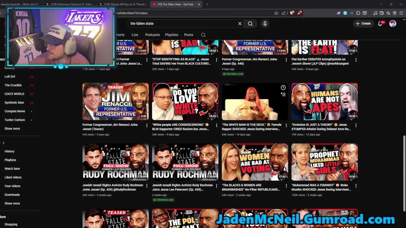The height and width of the screenshot is (228, 406).
Task: Click the Create button
Action: [x=363, y=23]
